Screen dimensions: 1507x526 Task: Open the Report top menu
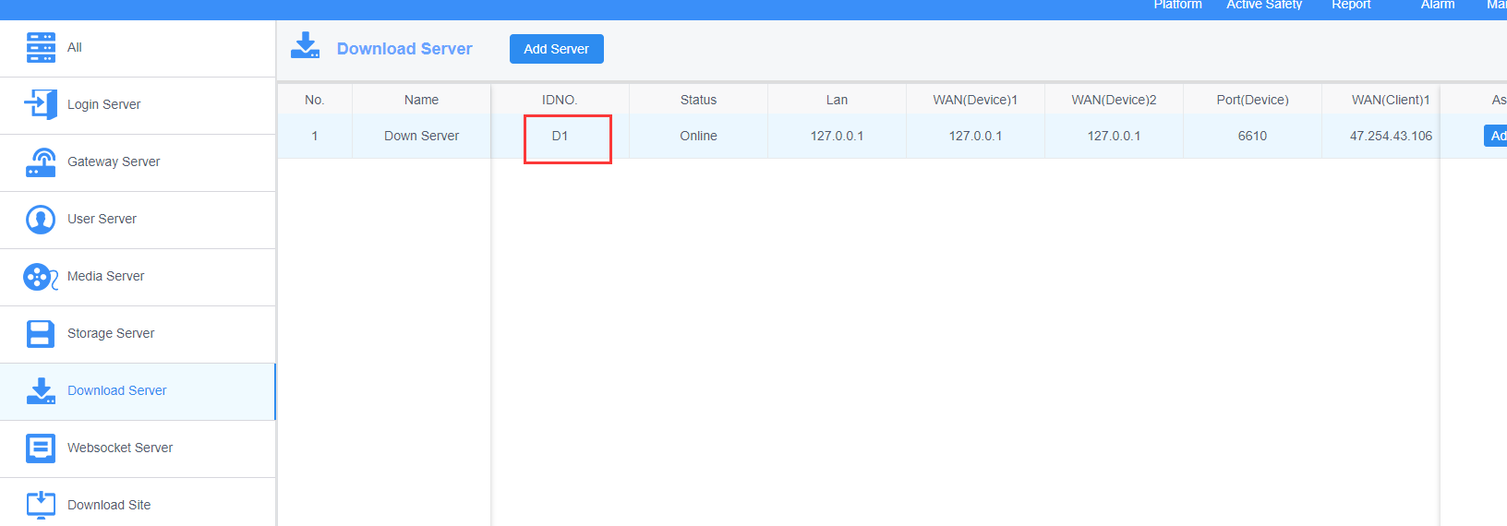(x=1351, y=5)
